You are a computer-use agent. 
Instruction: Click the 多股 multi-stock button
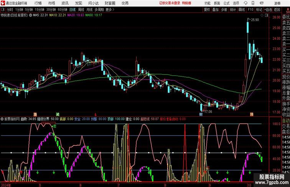[x=224, y=10]
